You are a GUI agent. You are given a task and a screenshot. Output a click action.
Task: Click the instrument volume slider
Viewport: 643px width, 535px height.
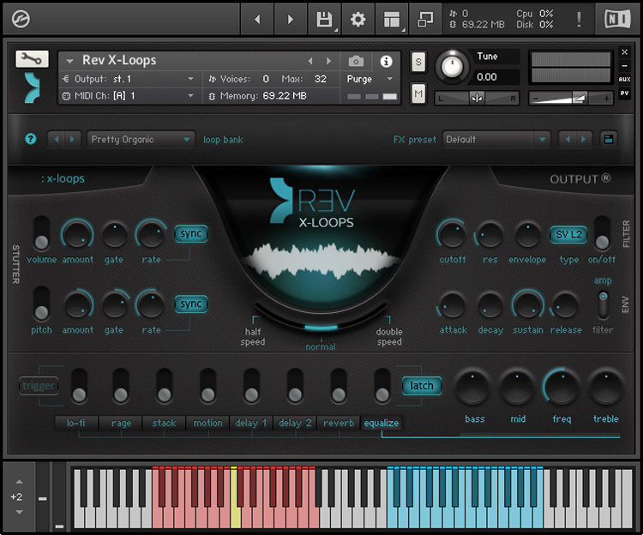pos(571,99)
